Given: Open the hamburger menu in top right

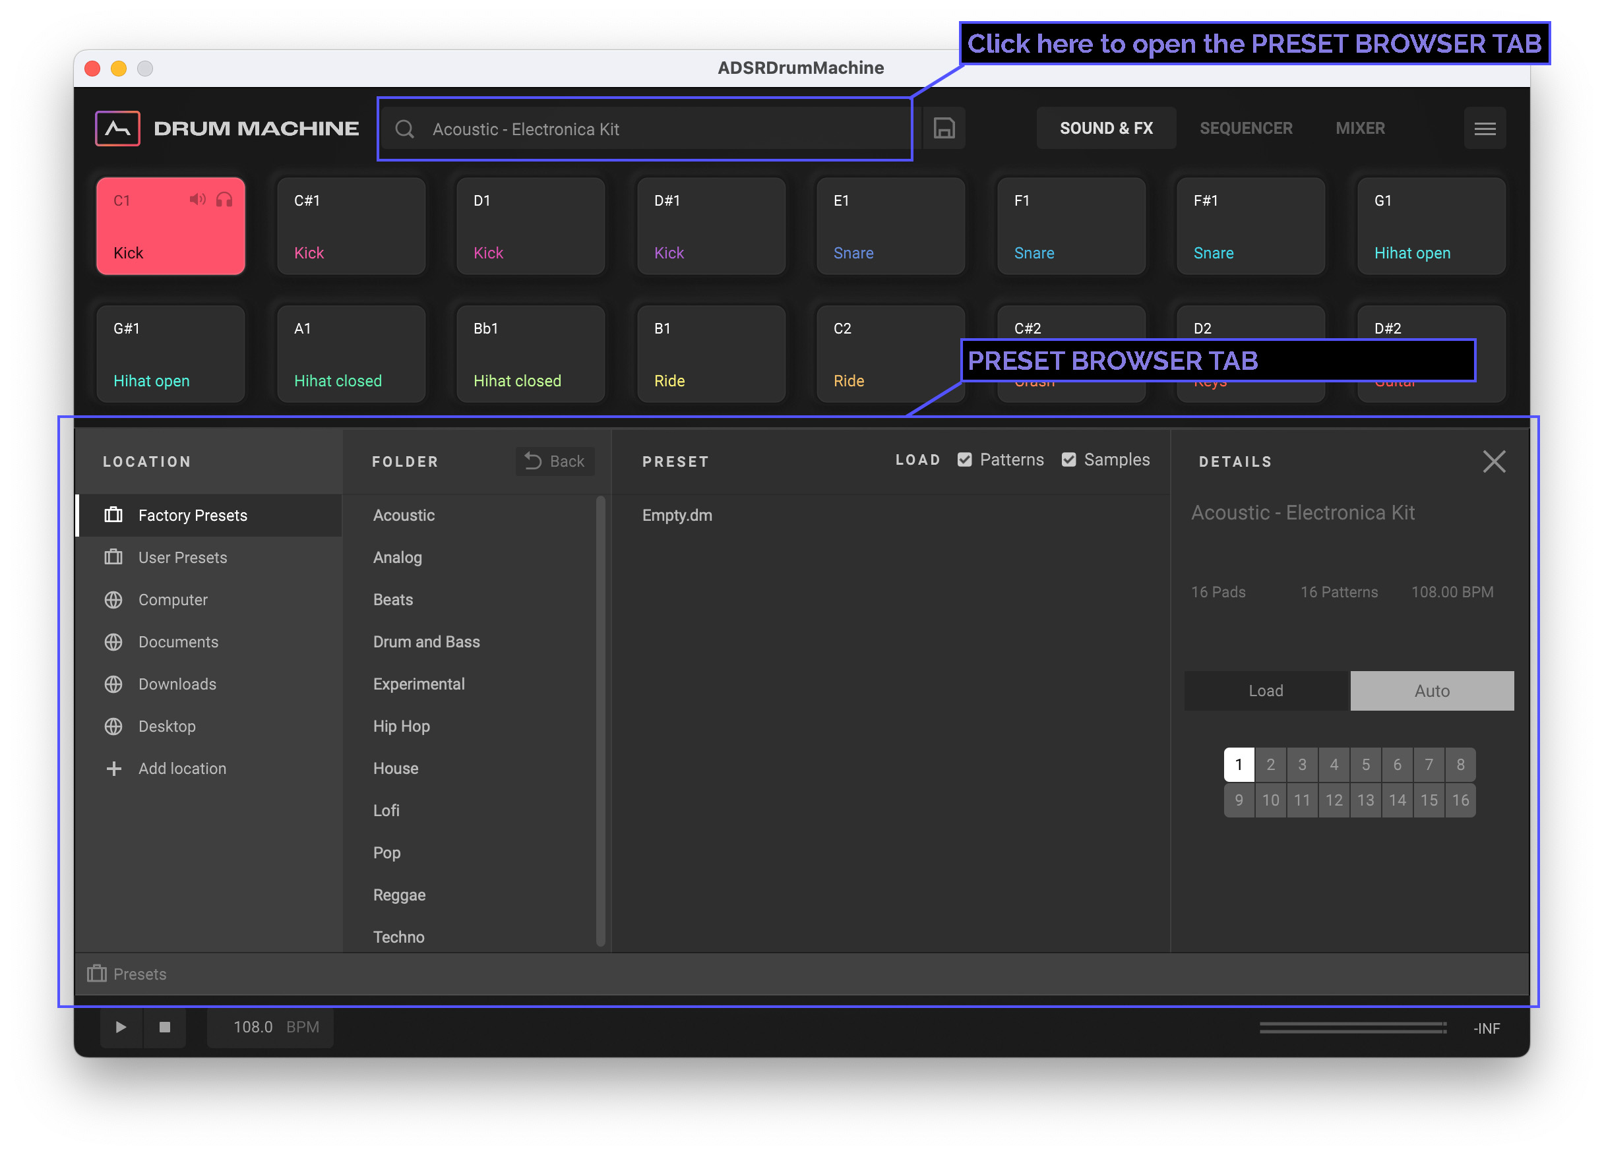Looking at the screenshot, I should (1484, 129).
